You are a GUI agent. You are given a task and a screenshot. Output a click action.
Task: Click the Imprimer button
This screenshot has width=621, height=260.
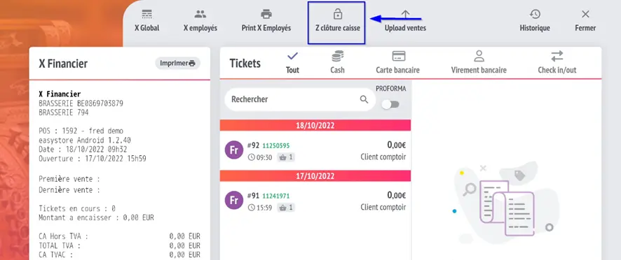(x=177, y=63)
